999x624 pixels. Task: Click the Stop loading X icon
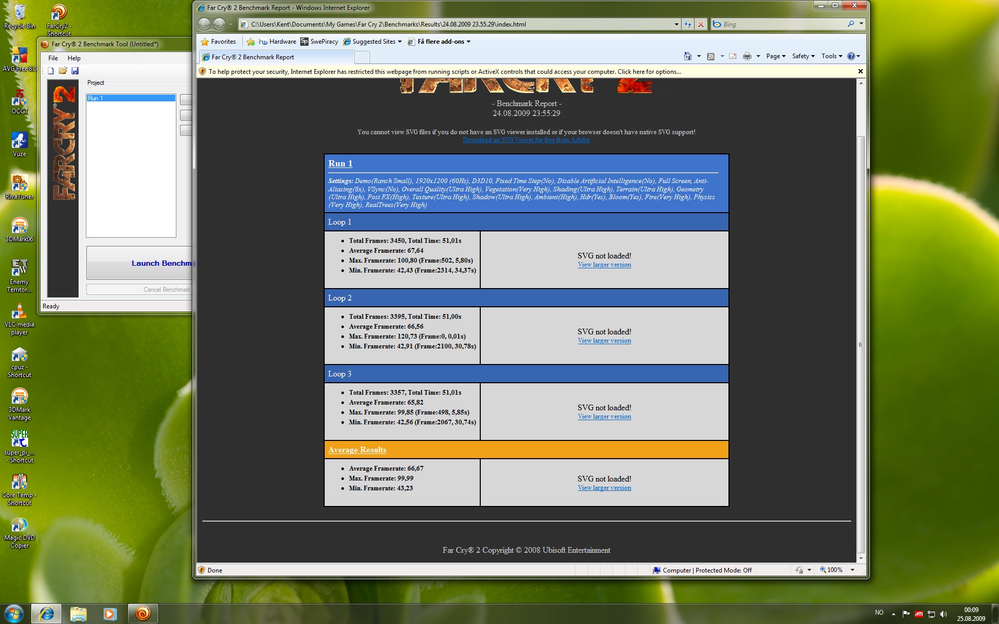[701, 24]
